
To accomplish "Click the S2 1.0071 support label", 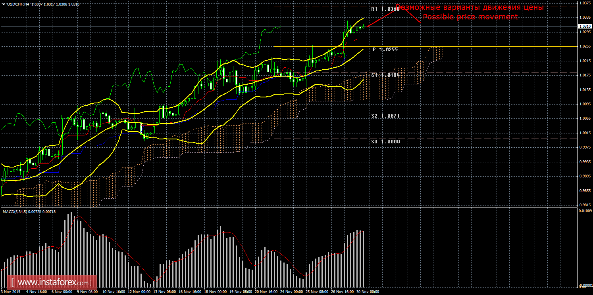I will point(385,116).
